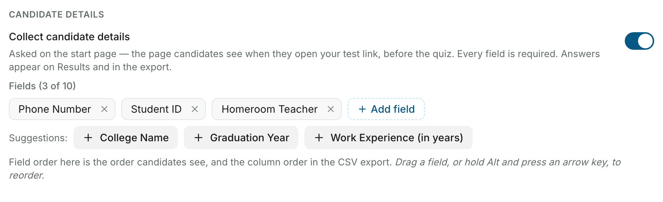663x202 pixels.
Task: Remove the Student ID field
Action: (195, 109)
